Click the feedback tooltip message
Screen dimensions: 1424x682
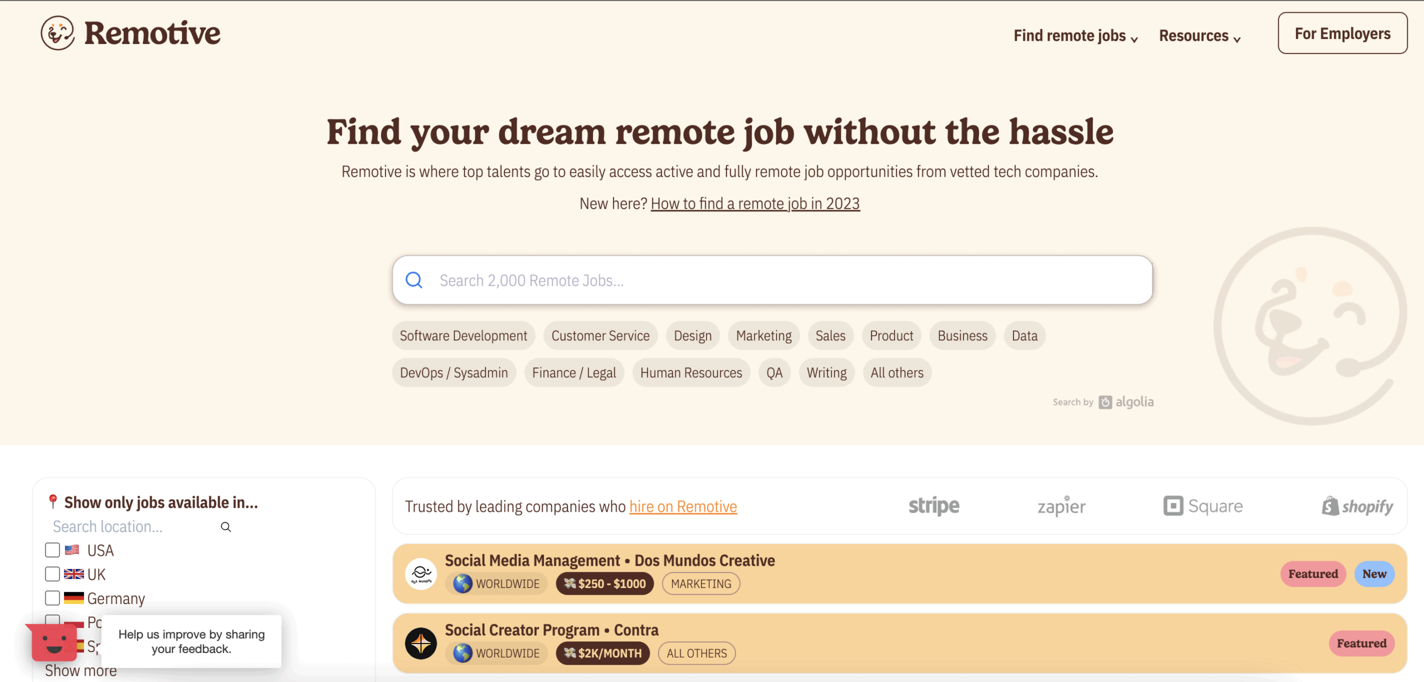coord(191,641)
